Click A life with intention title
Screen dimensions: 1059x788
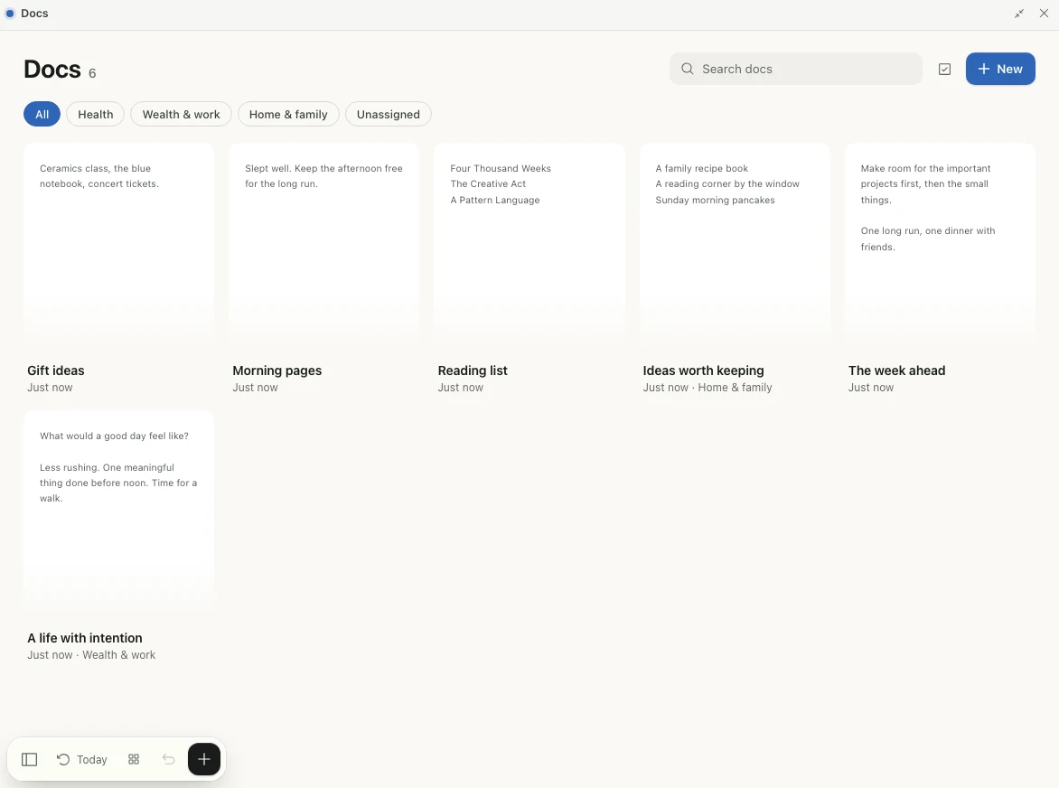pos(84,638)
